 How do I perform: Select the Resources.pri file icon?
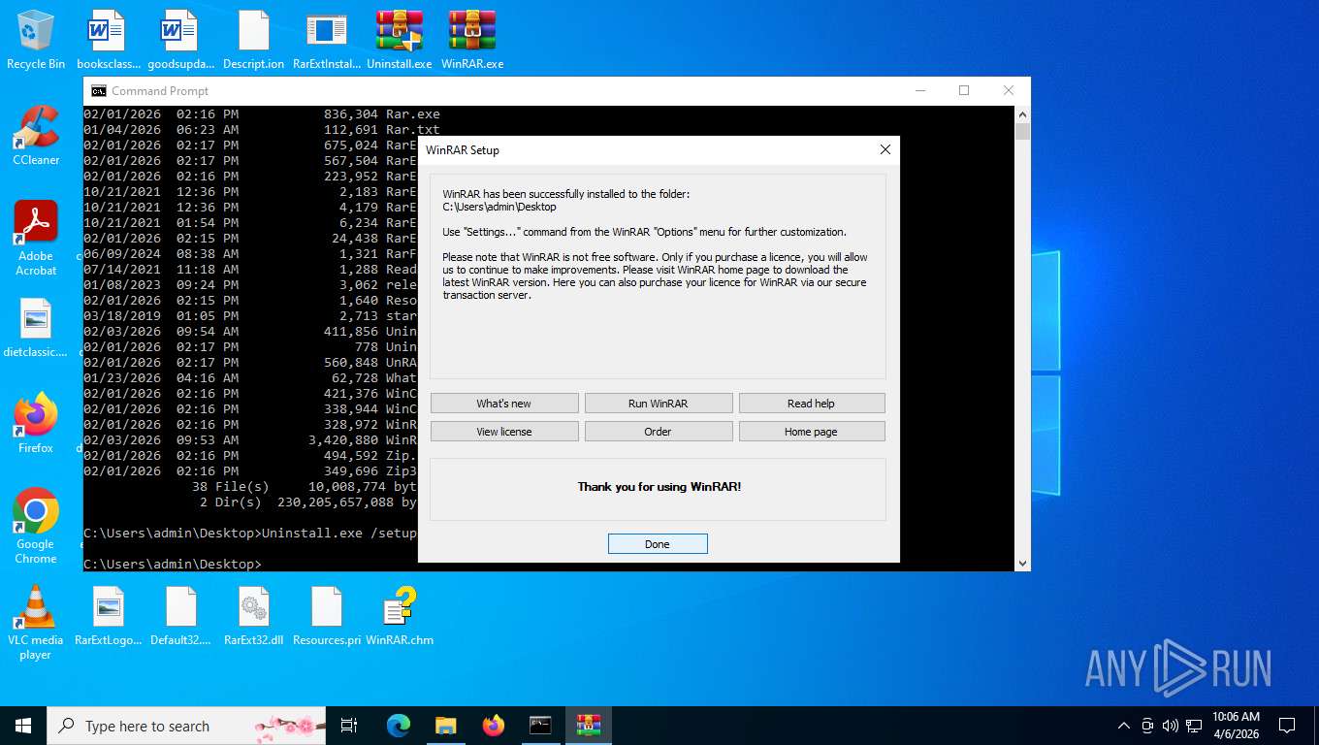coord(326,617)
